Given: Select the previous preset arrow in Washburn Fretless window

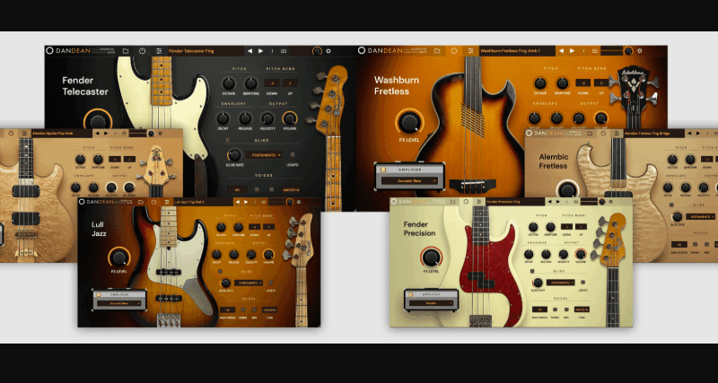Looking at the screenshot, I should [562, 51].
